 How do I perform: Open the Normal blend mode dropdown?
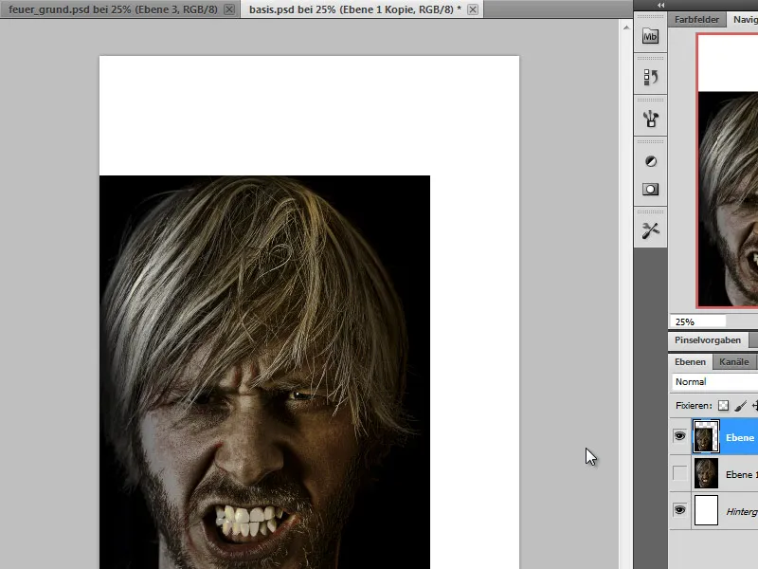(715, 382)
